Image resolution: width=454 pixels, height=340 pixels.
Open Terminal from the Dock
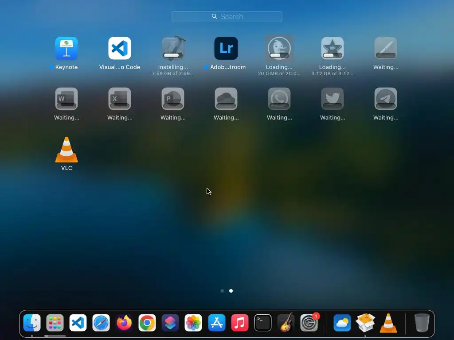(x=263, y=323)
